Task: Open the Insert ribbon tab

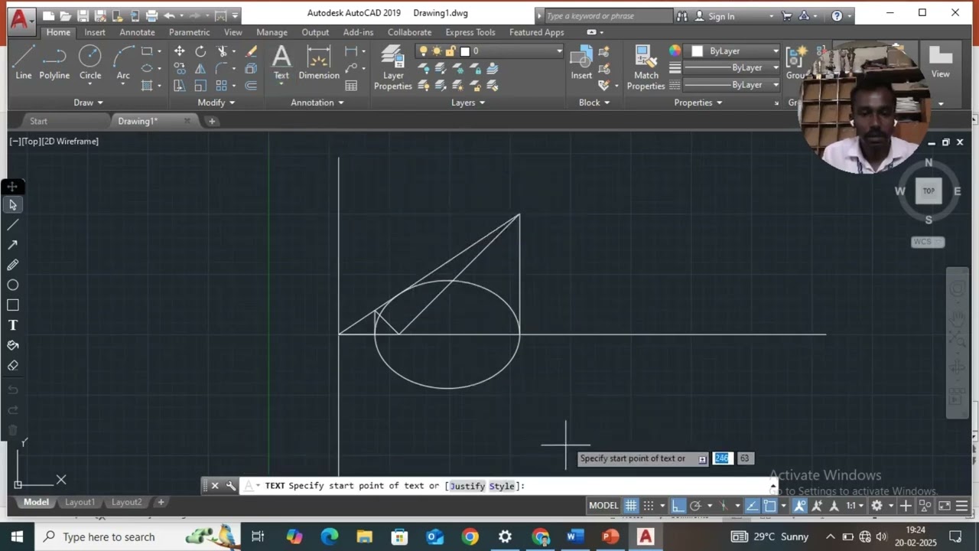Action: click(95, 32)
